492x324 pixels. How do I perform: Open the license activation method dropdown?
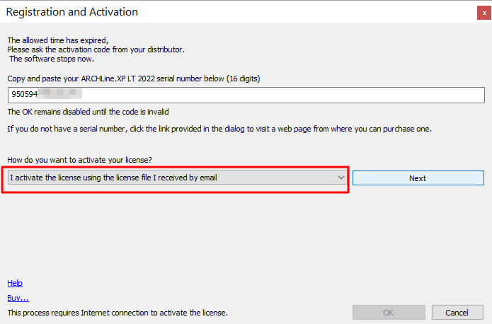177,178
